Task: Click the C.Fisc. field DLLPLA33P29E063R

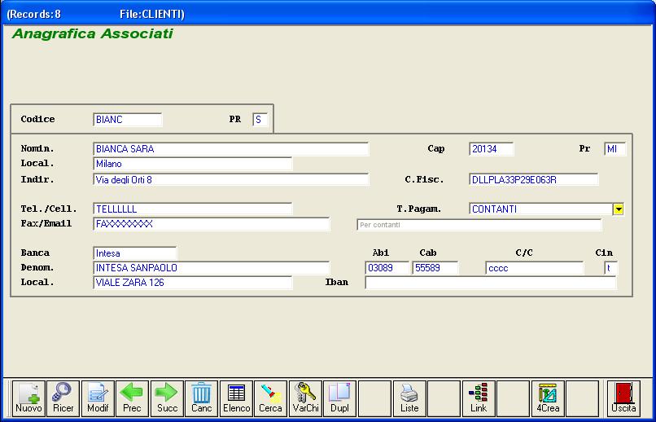Action: [534, 179]
